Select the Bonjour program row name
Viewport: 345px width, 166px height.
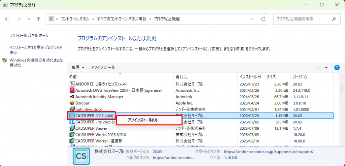tap(82, 103)
